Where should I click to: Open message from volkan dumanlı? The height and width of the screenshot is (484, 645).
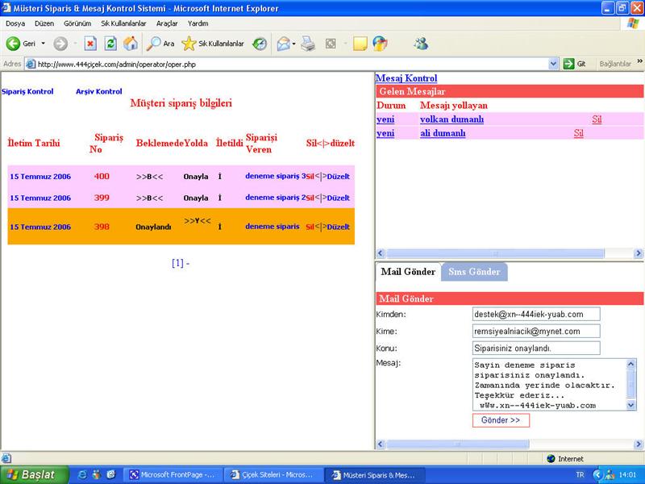click(451, 119)
